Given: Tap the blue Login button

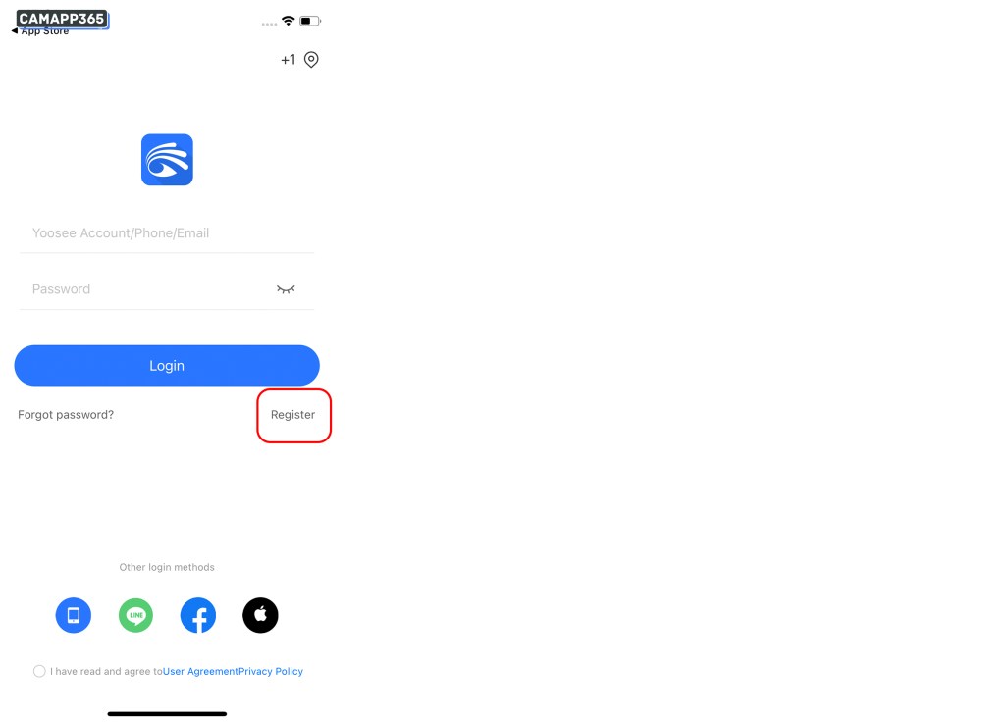Looking at the screenshot, I should (167, 366).
